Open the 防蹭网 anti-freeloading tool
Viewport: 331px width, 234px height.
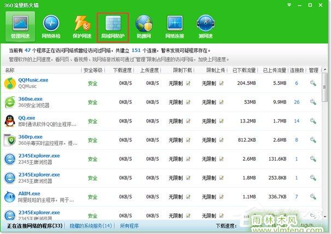[x=144, y=27]
